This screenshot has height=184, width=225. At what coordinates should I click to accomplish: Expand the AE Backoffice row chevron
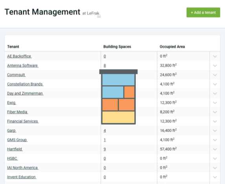(x=215, y=56)
